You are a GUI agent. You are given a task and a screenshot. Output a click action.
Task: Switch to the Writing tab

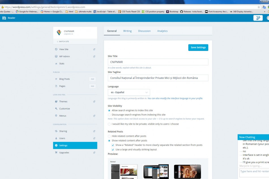click(x=127, y=31)
